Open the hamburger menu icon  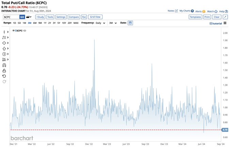pos(225,23)
